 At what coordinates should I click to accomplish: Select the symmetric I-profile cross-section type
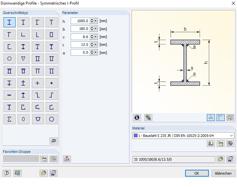pos(9,22)
